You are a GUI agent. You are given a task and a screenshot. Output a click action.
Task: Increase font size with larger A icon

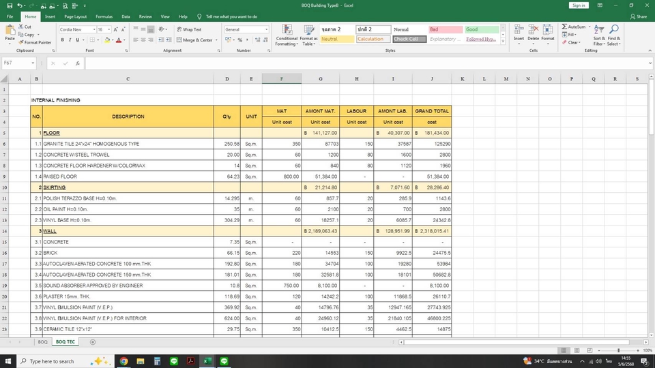tap(116, 29)
